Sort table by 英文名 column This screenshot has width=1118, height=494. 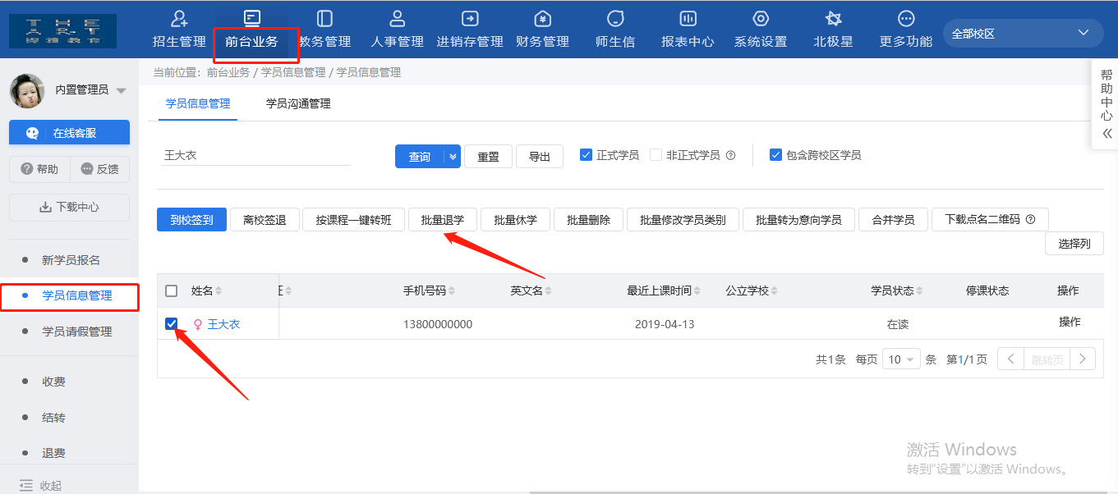[x=548, y=291]
